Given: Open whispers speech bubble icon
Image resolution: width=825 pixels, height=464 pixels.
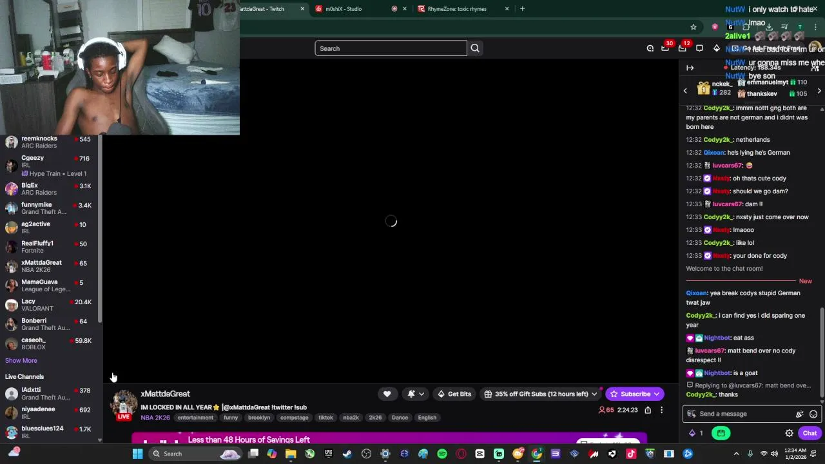Looking at the screenshot, I should coord(699,48).
